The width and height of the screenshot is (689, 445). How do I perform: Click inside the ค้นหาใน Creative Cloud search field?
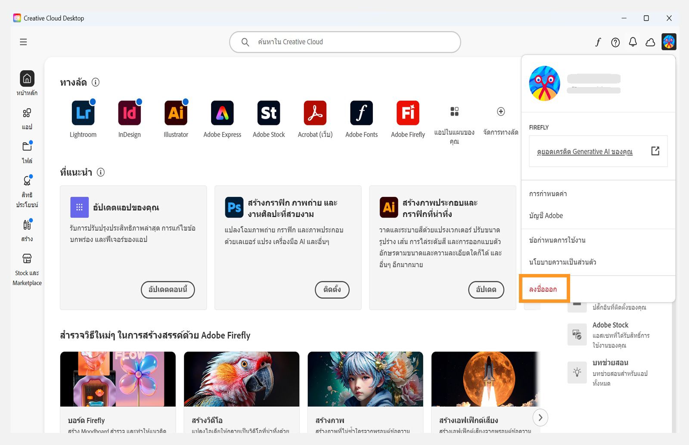point(345,42)
